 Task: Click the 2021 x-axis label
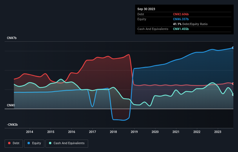[x=176, y=132]
